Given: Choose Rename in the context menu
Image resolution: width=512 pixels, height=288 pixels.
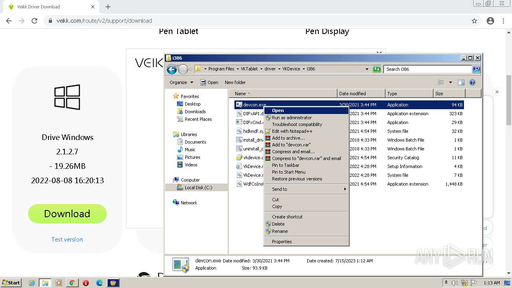Looking at the screenshot, I should pyautogui.click(x=306, y=231).
